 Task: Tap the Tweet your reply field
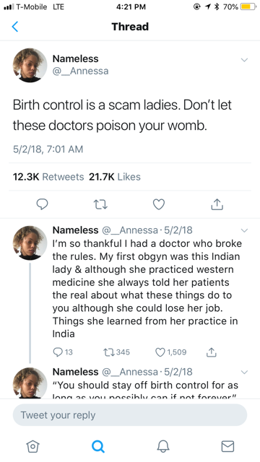click(x=130, y=415)
